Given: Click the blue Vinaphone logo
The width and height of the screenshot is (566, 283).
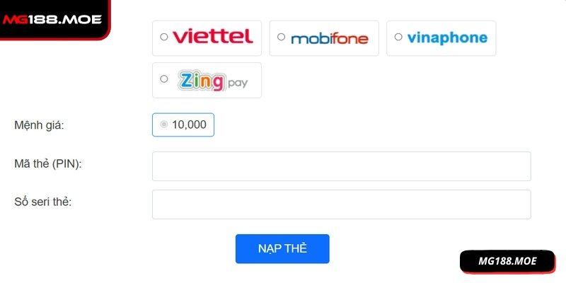Looking at the screenshot, I should point(447,37).
